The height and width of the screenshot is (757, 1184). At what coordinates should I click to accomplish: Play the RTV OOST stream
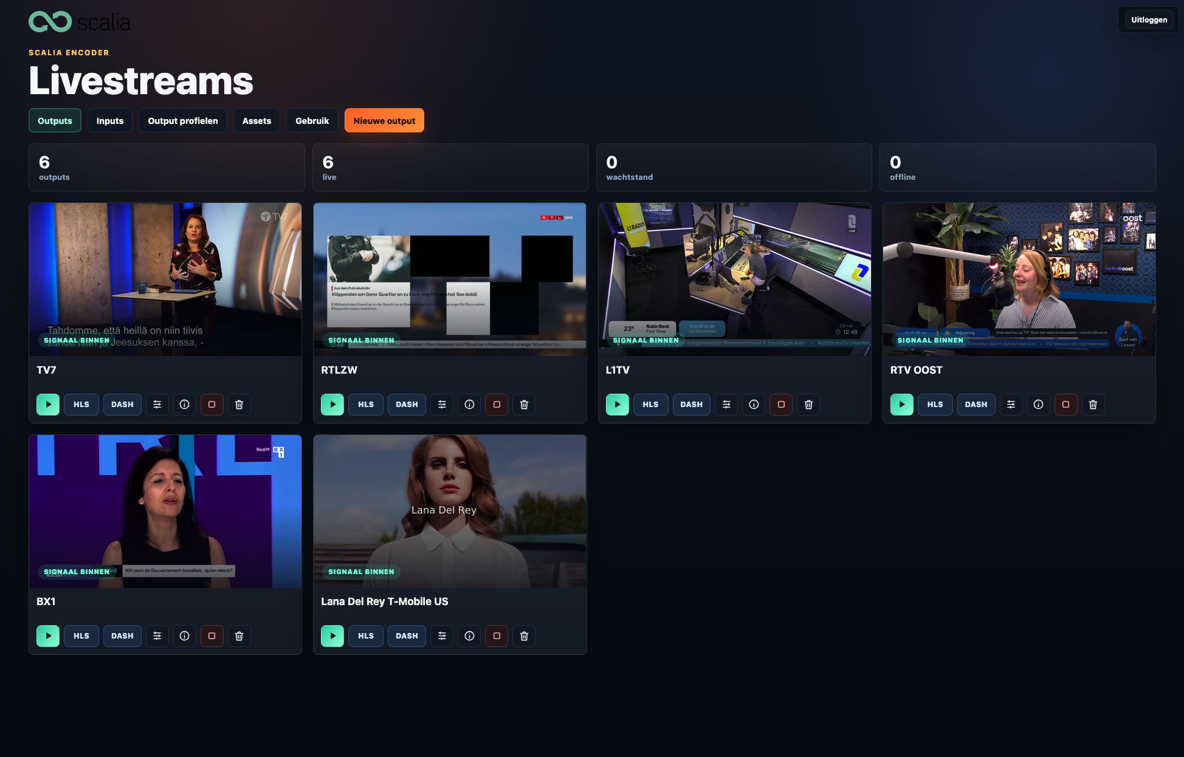(902, 405)
